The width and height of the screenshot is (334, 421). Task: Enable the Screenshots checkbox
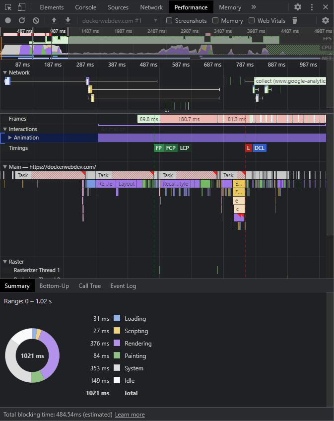[x=169, y=20]
